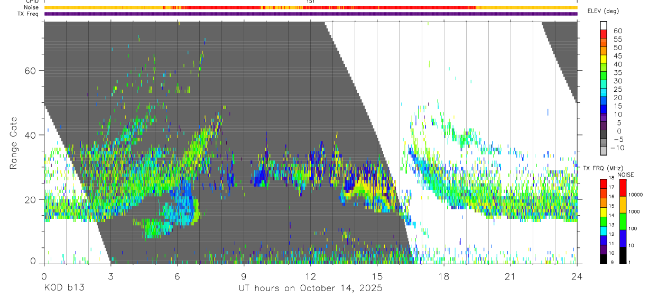Screen dimensions: 649x299
Task: Click the red swatch in the TX FRQ bar
Action: click(604, 184)
